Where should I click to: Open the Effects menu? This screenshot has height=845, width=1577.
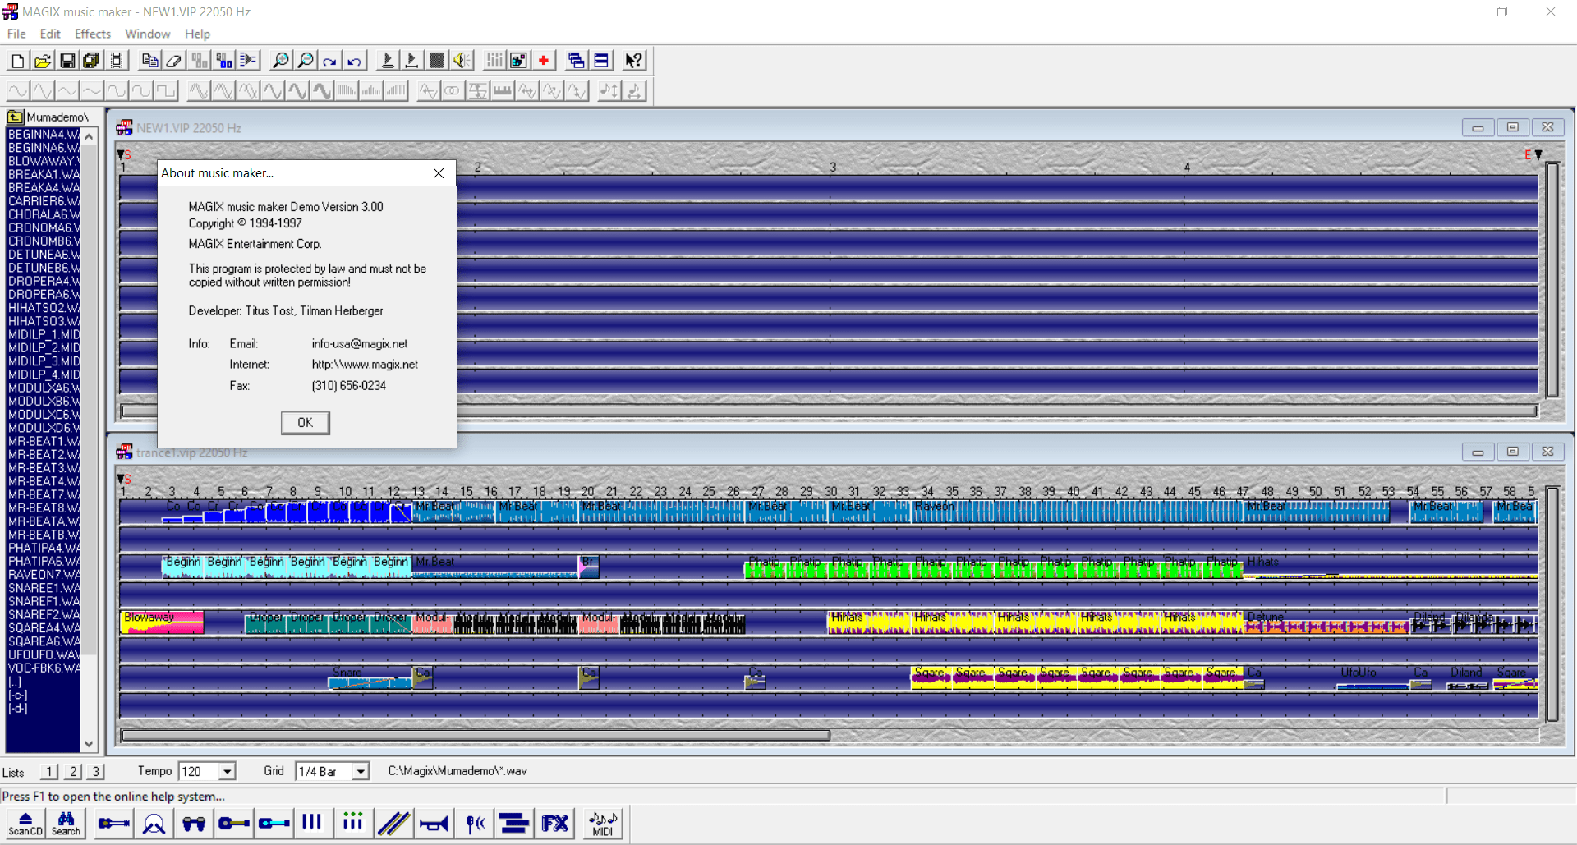tap(92, 34)
